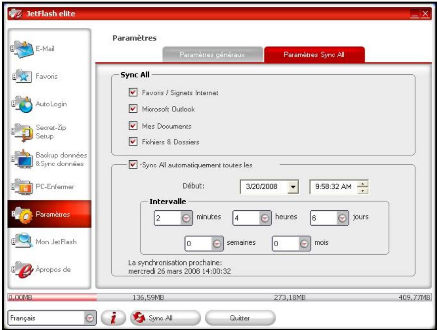Open Mon JetFlash label in sidebar
This screenshot has width=437, height=330.
coord(56,242)
